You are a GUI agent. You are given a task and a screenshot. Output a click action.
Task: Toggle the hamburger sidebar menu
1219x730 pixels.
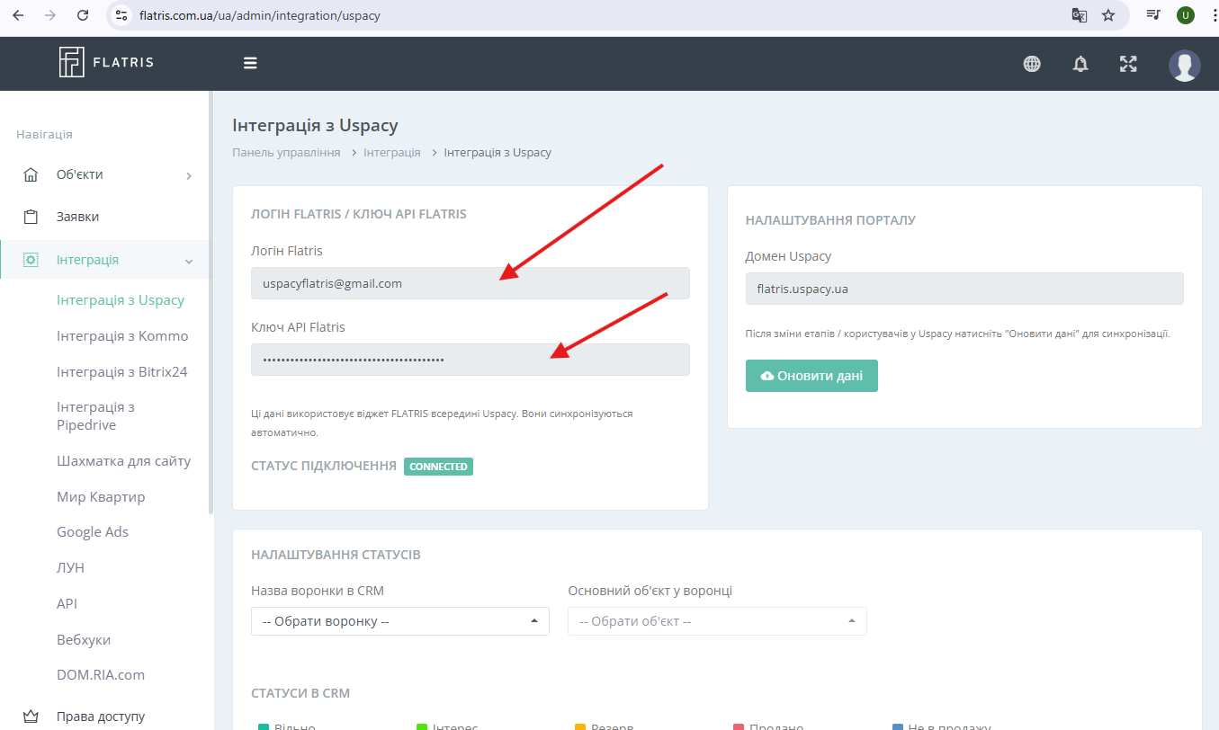250,63
